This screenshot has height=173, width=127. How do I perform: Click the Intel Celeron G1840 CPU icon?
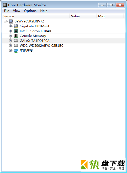pos(16,31)
